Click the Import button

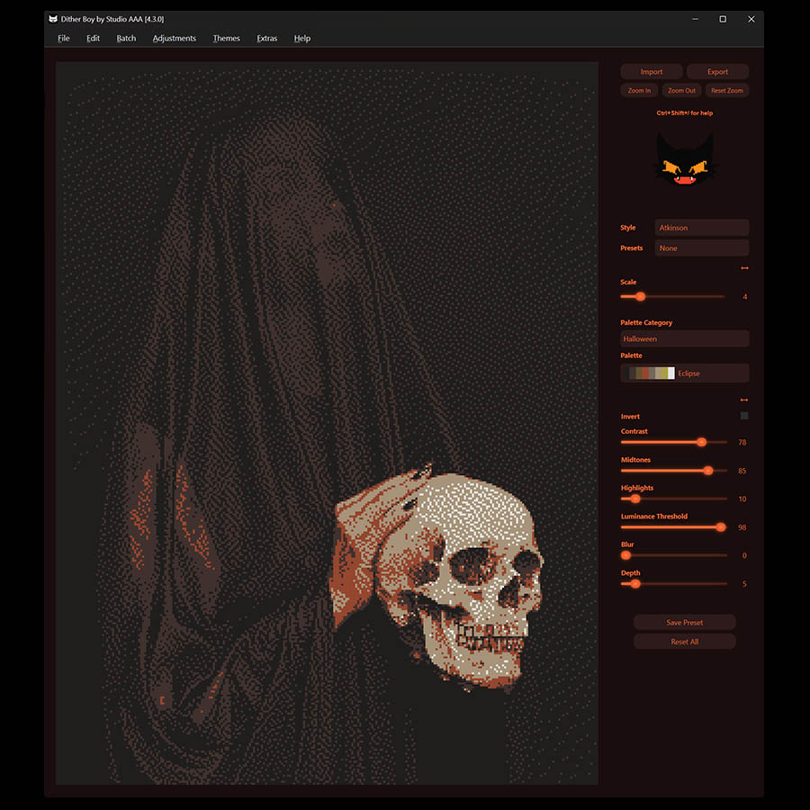[x=652, y=72]
